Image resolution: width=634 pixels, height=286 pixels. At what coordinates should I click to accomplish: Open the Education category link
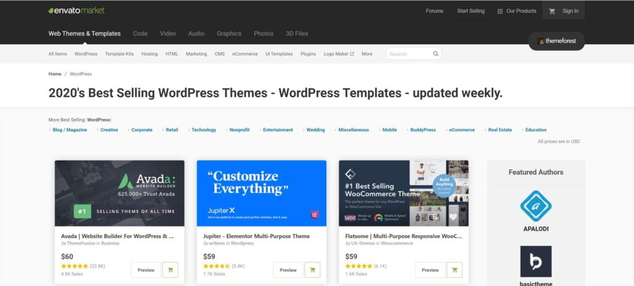[536, 130]
